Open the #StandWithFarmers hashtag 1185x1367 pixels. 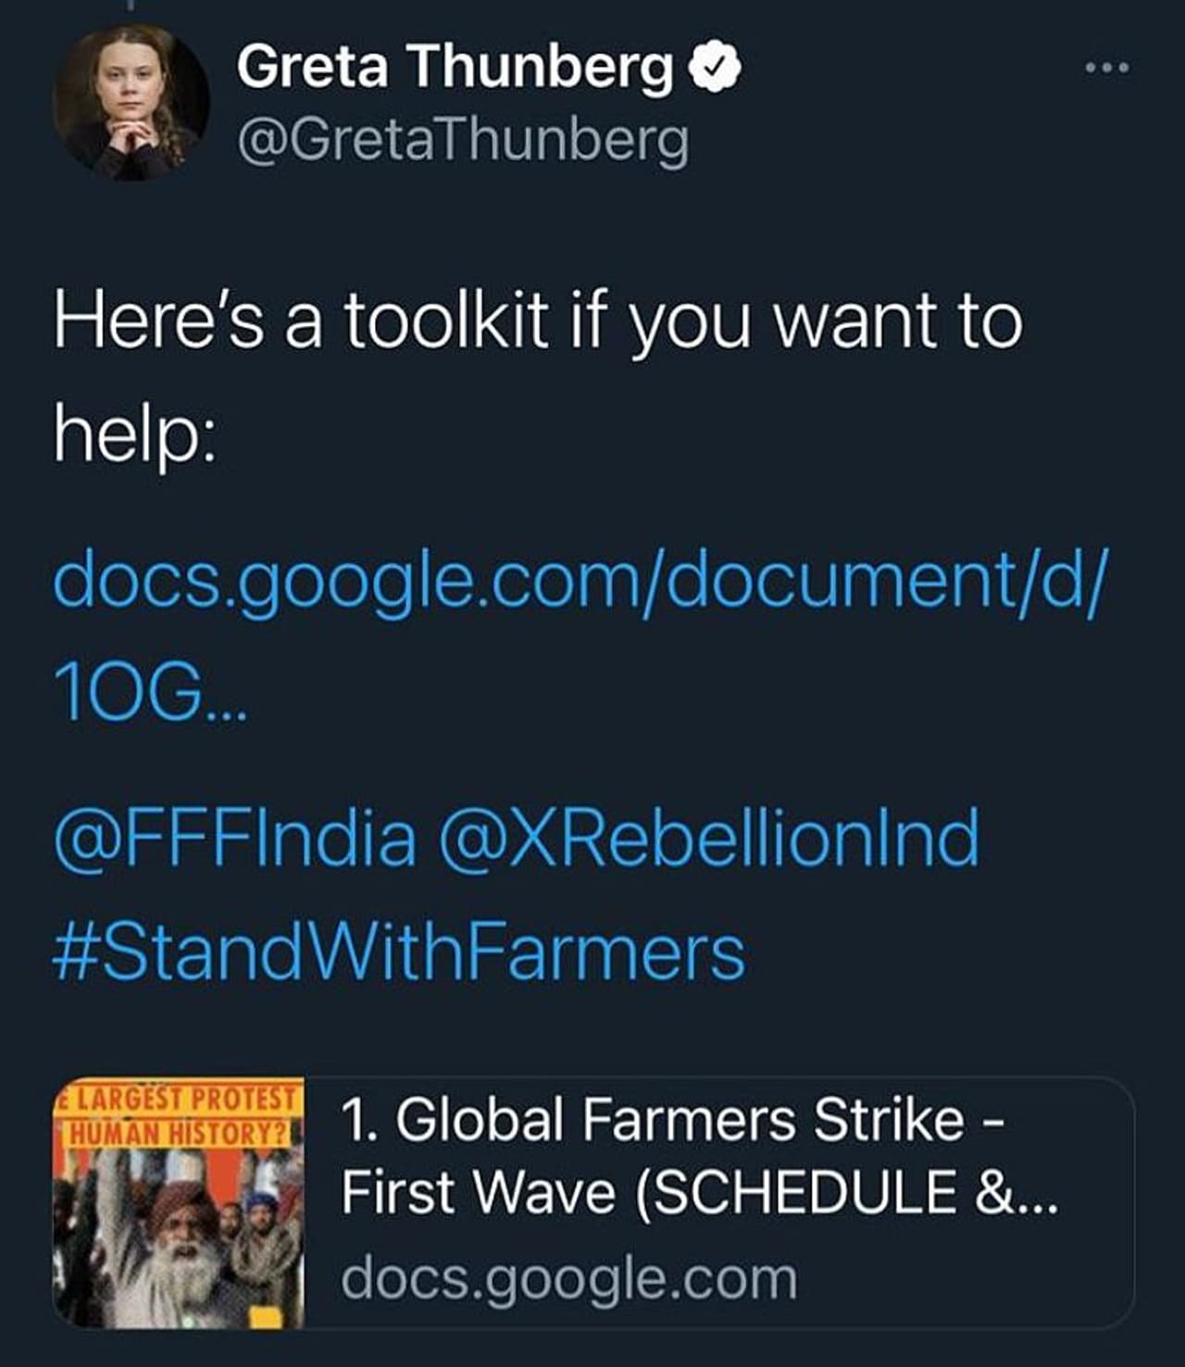click(x=399, y=952)
